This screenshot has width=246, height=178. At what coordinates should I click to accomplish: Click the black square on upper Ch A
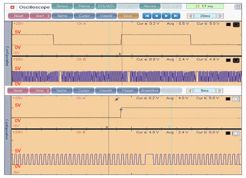click(228, 24)
